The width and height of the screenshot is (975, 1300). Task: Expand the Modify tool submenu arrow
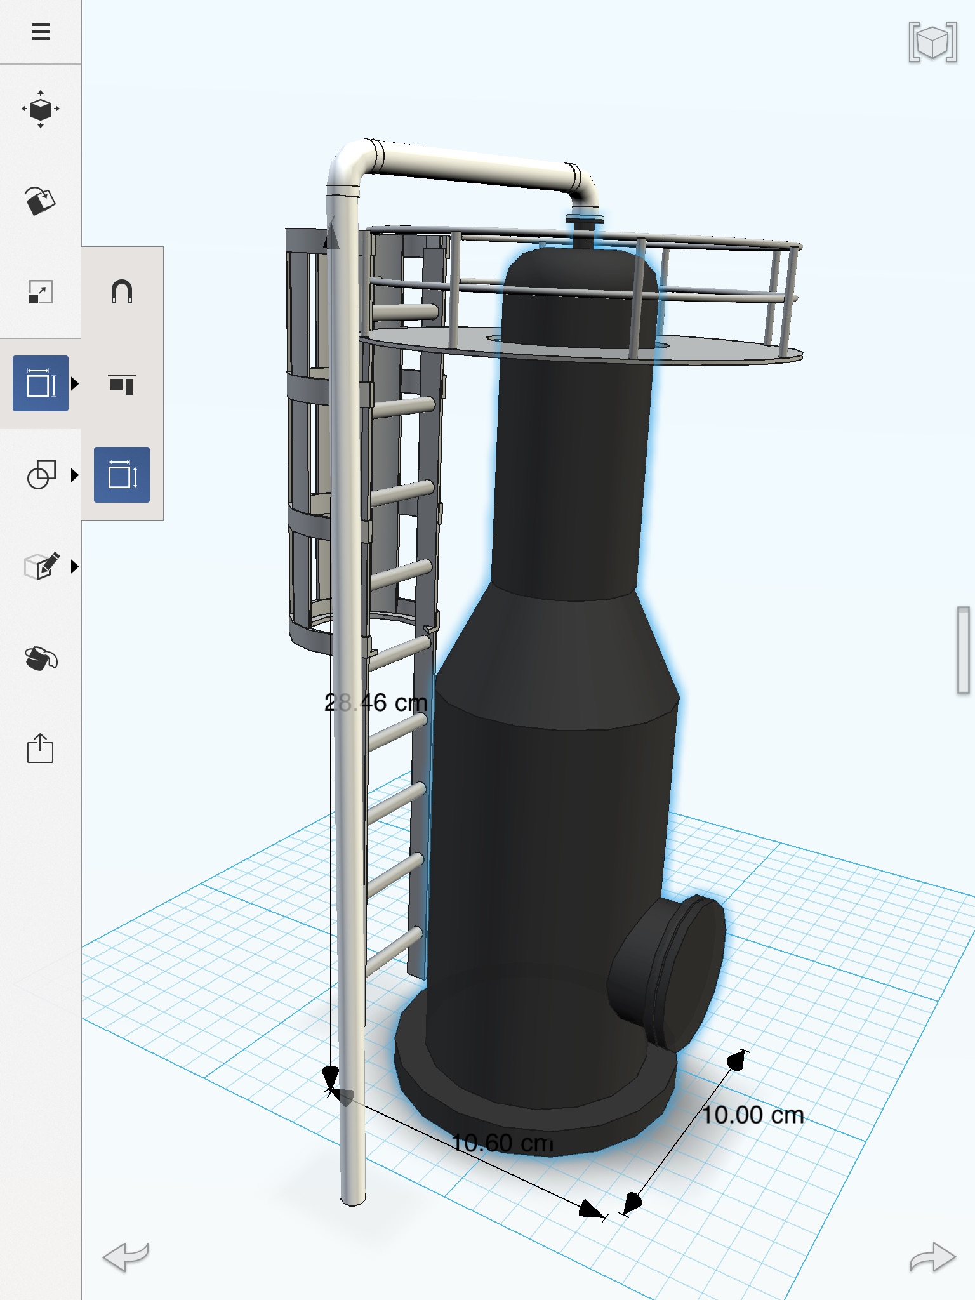click(x=75, y=566)
